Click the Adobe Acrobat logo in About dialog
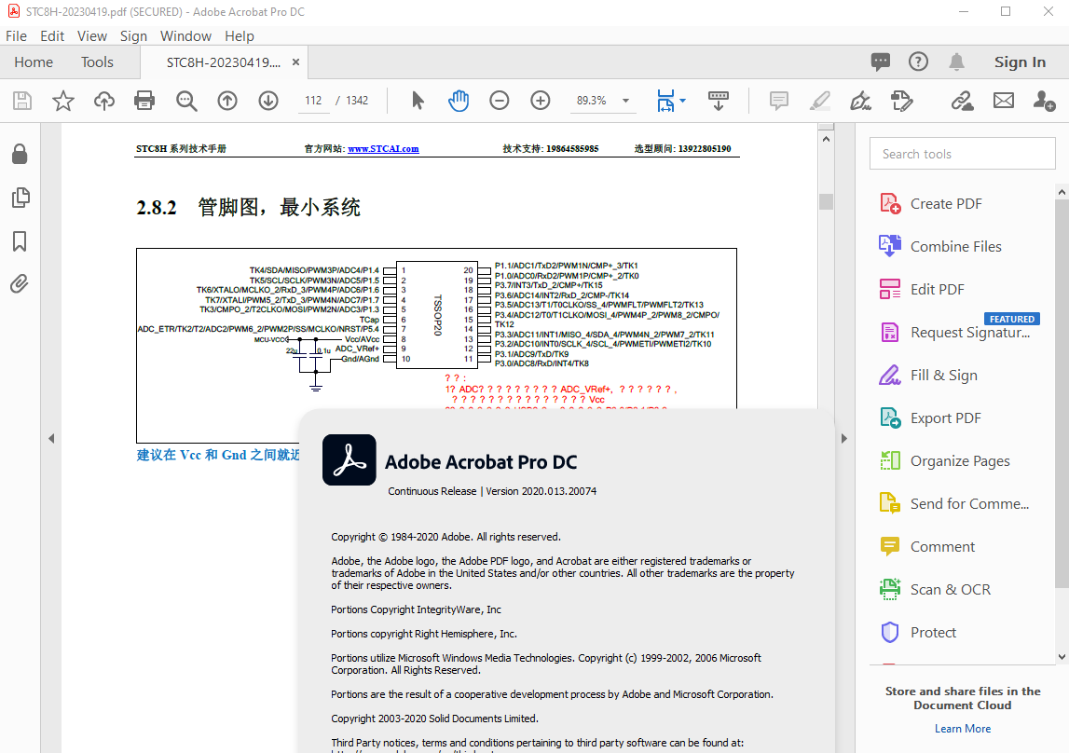 pyautogui.click(x=349, y=460)
